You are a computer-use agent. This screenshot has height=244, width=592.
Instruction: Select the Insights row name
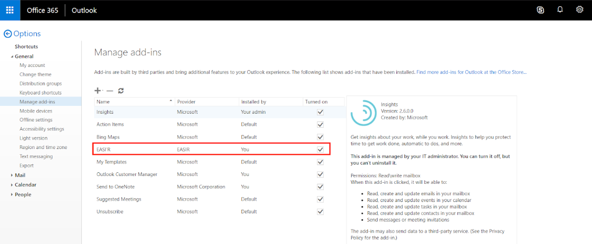(105, 112)
